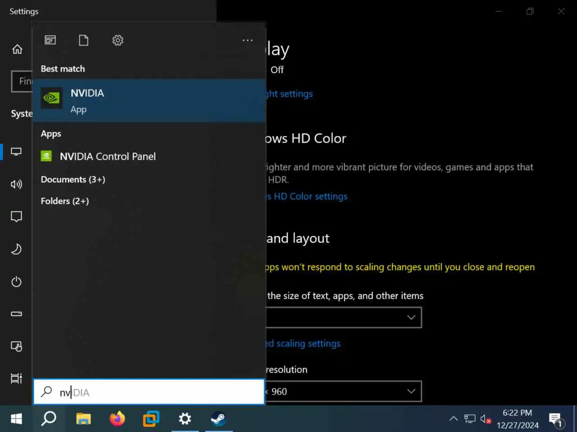Select Sound icon in Settings sidebar

coord(16,184)
